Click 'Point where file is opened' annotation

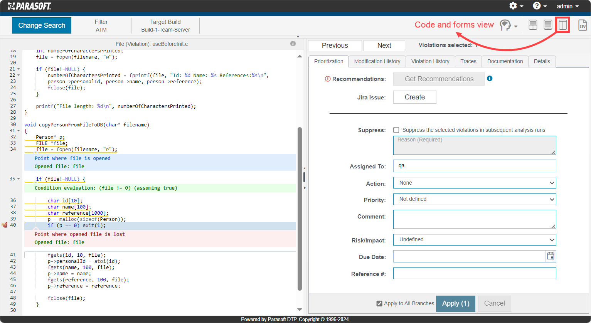click(x=72, y=158)
